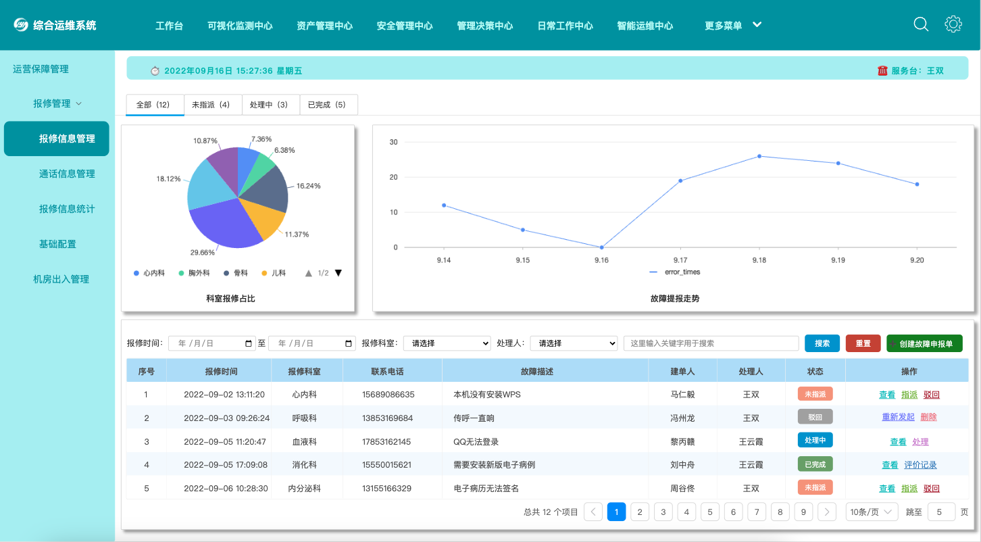Open 日常工作中心 menu
The width and height of the screenshot is (981, 542).
pyautogui.click(x=565, y=26)
